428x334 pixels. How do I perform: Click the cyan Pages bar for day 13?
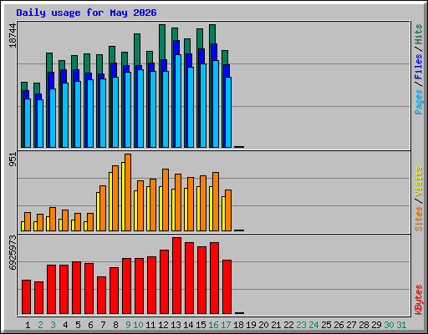coord(178,101)
